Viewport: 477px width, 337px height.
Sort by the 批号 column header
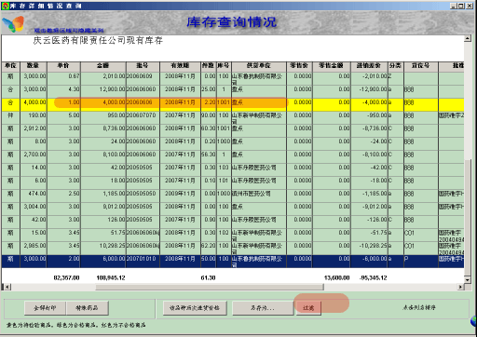coord(143,66)
